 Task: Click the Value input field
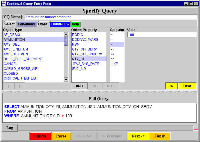click(x=161, y=35)
